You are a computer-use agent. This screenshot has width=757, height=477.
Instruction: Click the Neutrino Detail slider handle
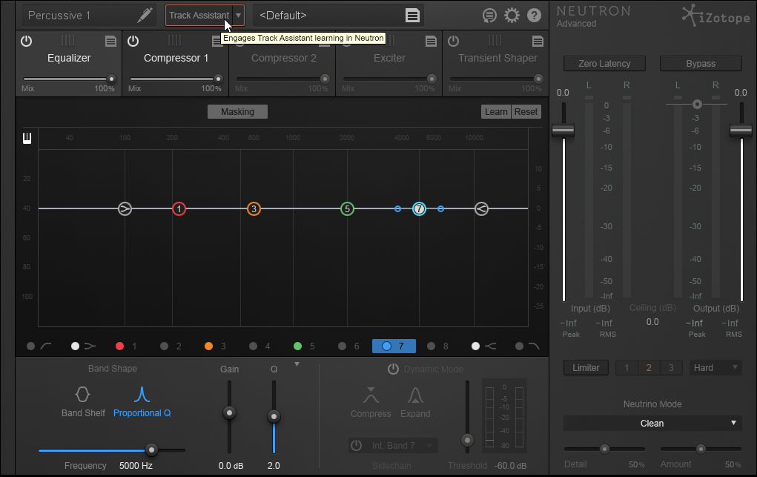click(604, 449)
